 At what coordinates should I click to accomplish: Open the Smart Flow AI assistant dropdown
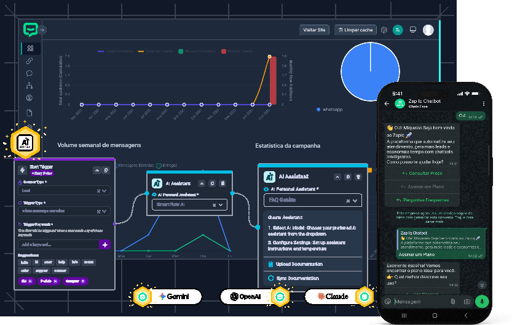223,204
